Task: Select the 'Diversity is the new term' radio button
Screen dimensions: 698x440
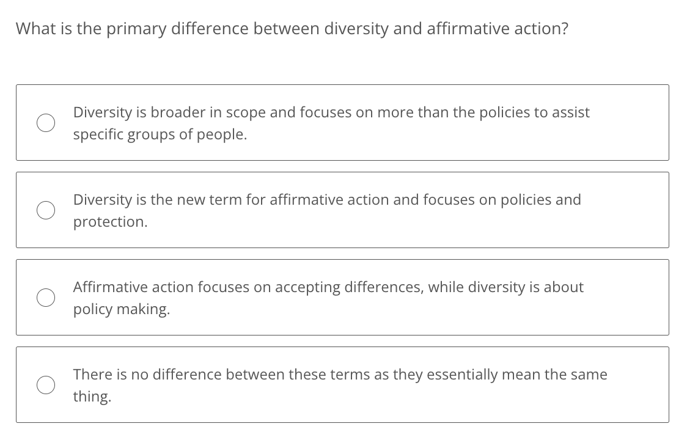Action: 46,210
